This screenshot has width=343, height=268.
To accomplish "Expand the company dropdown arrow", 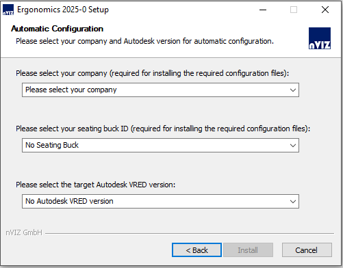I will [293, 90].
